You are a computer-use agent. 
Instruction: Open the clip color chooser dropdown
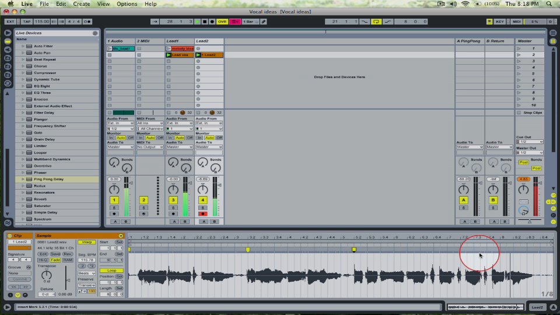click(x=19, y=248)
